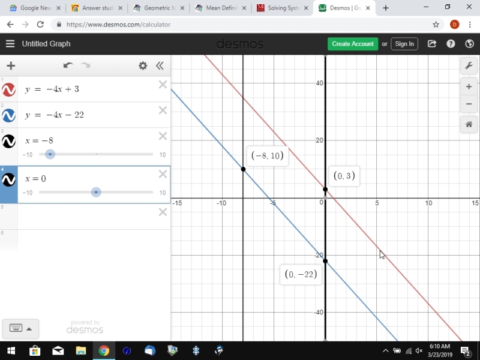Delete expression x = -8
This screenshot has width=480, height=360.
163,136
